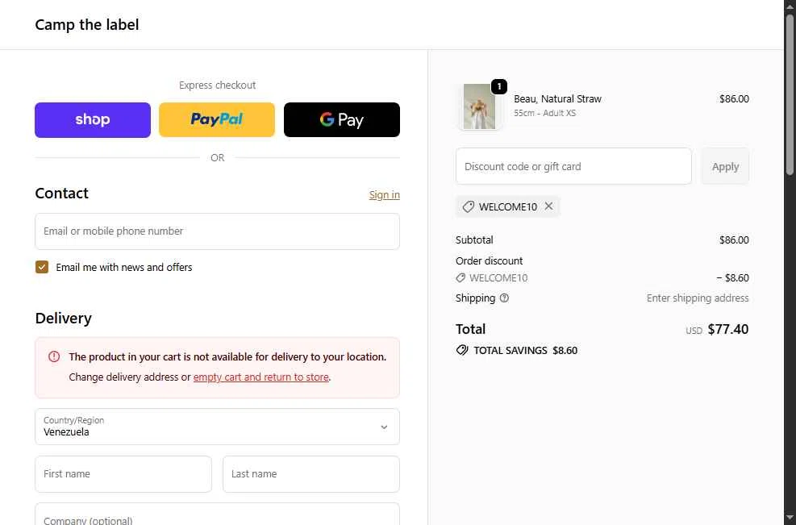The image size is (796, 525).
Task: Click the Total Savings tag icon
Action: tap(462, 350)
